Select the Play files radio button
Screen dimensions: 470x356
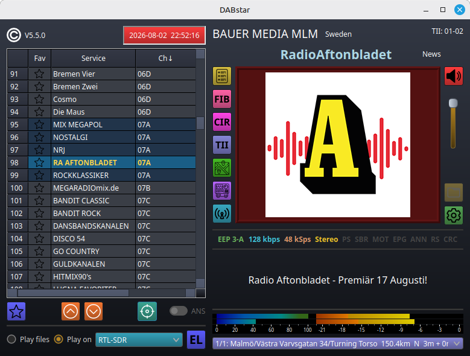[11, 339]
